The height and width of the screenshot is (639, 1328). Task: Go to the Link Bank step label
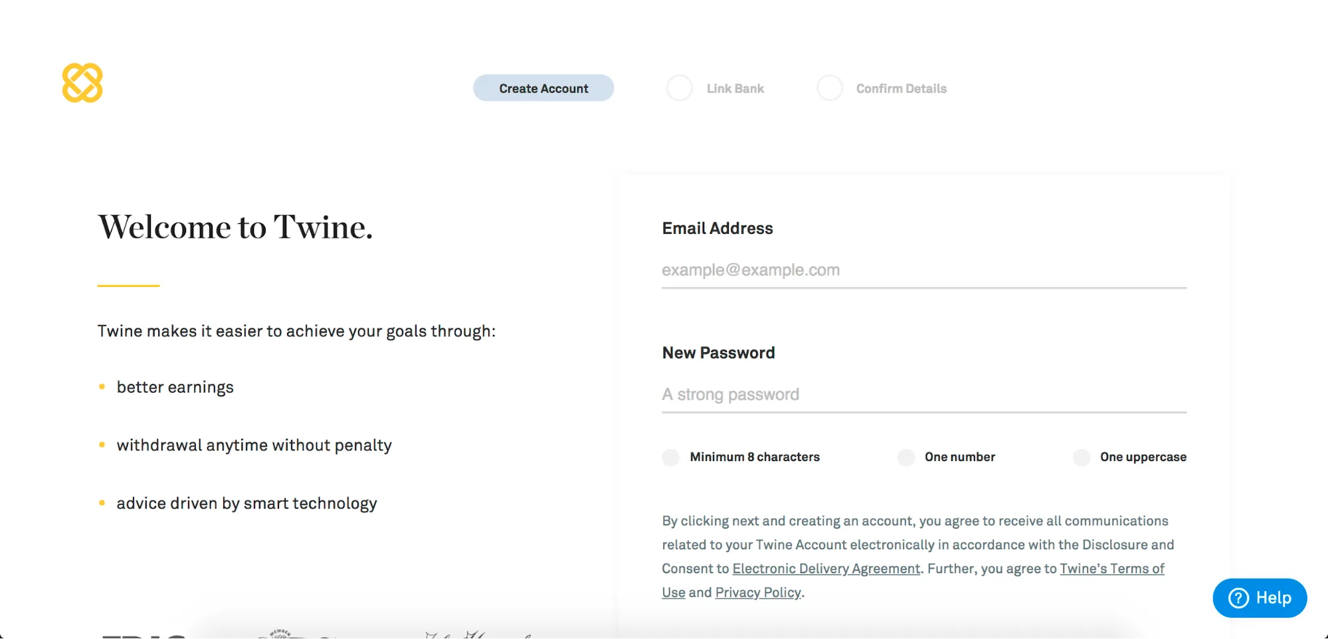tap(735, 88)
